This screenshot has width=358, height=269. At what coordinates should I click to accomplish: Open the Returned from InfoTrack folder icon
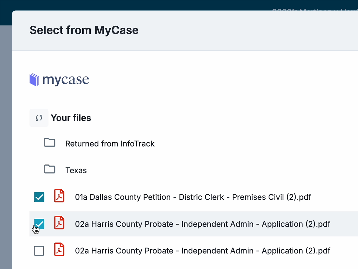pos(50,143)
